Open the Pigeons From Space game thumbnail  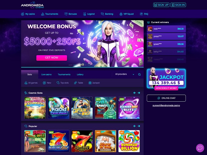(x=58, y=108)
